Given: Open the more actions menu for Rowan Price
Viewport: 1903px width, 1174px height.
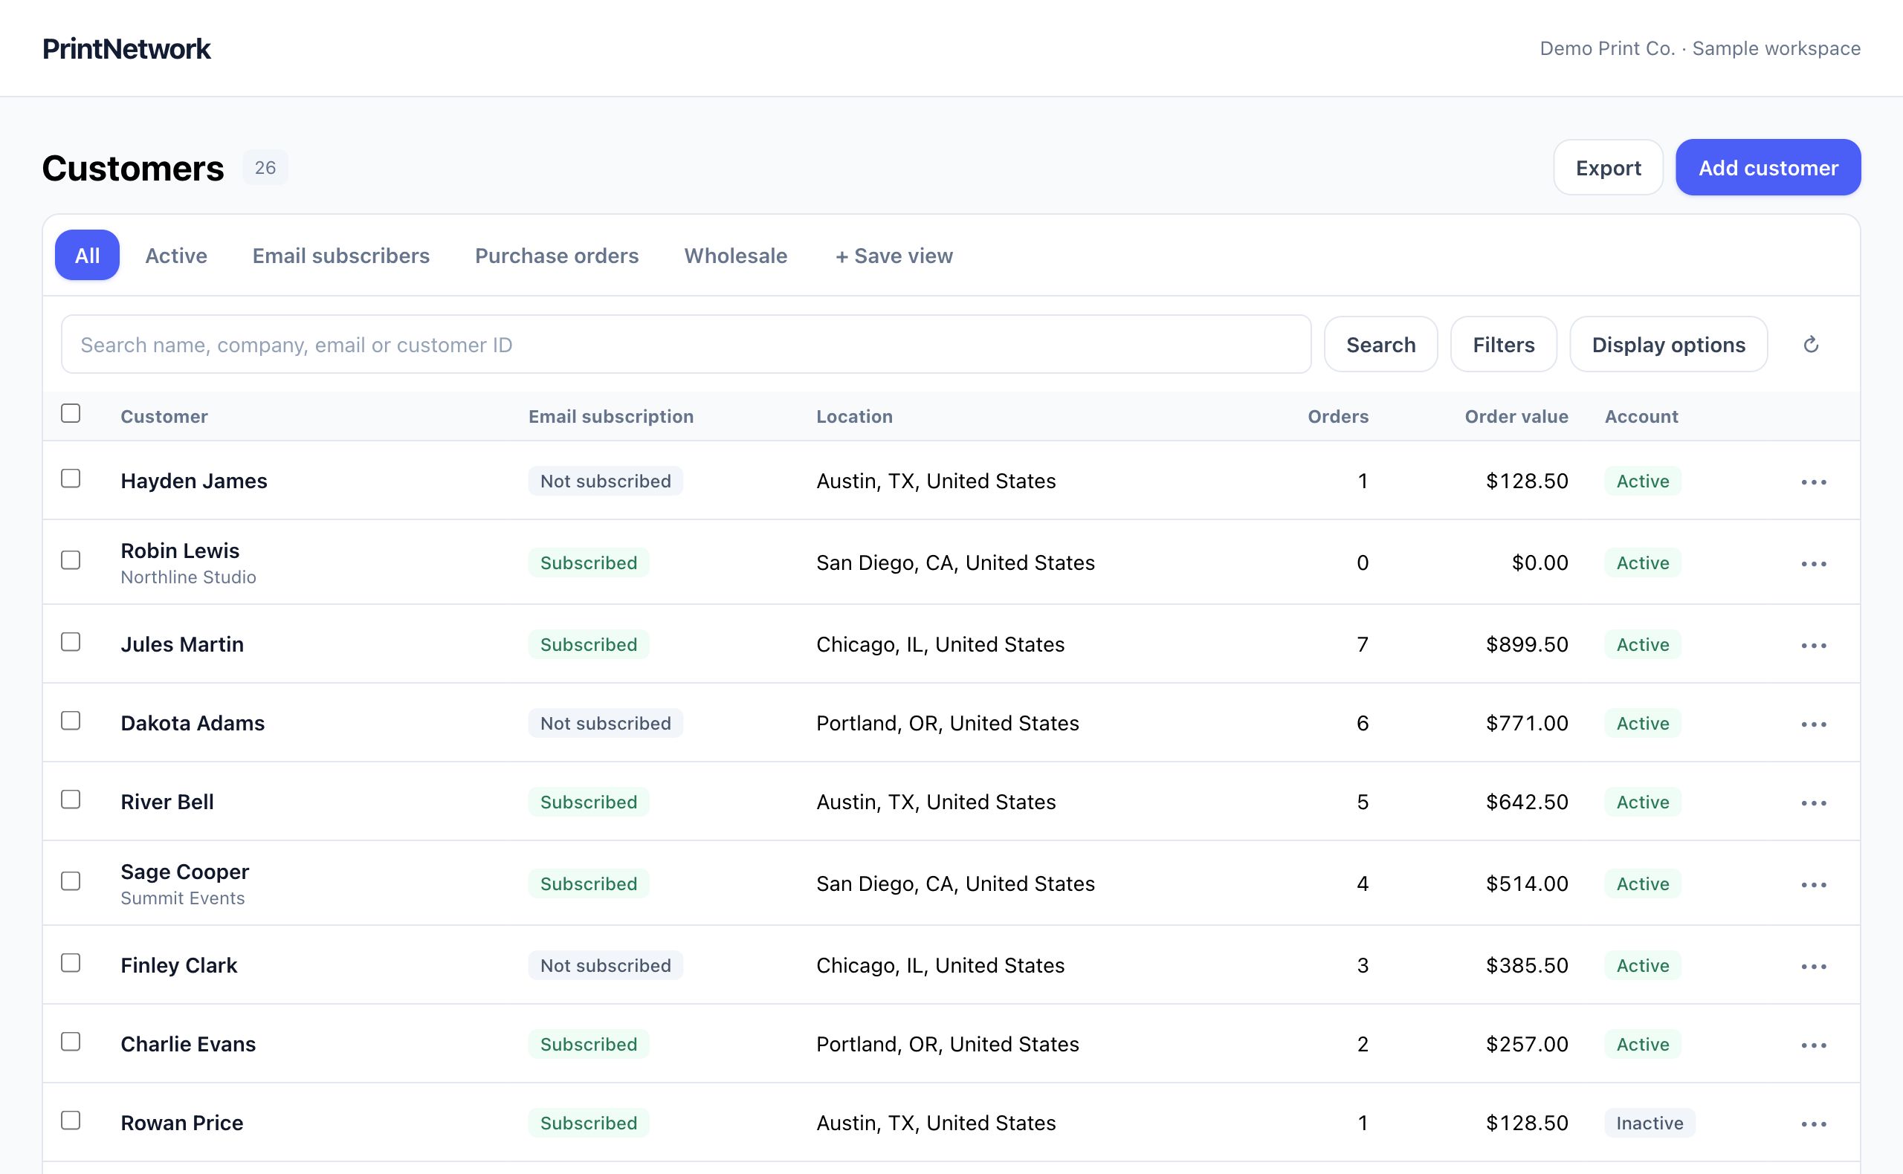Looking at the screenshot, I should click(1814, 1123).
